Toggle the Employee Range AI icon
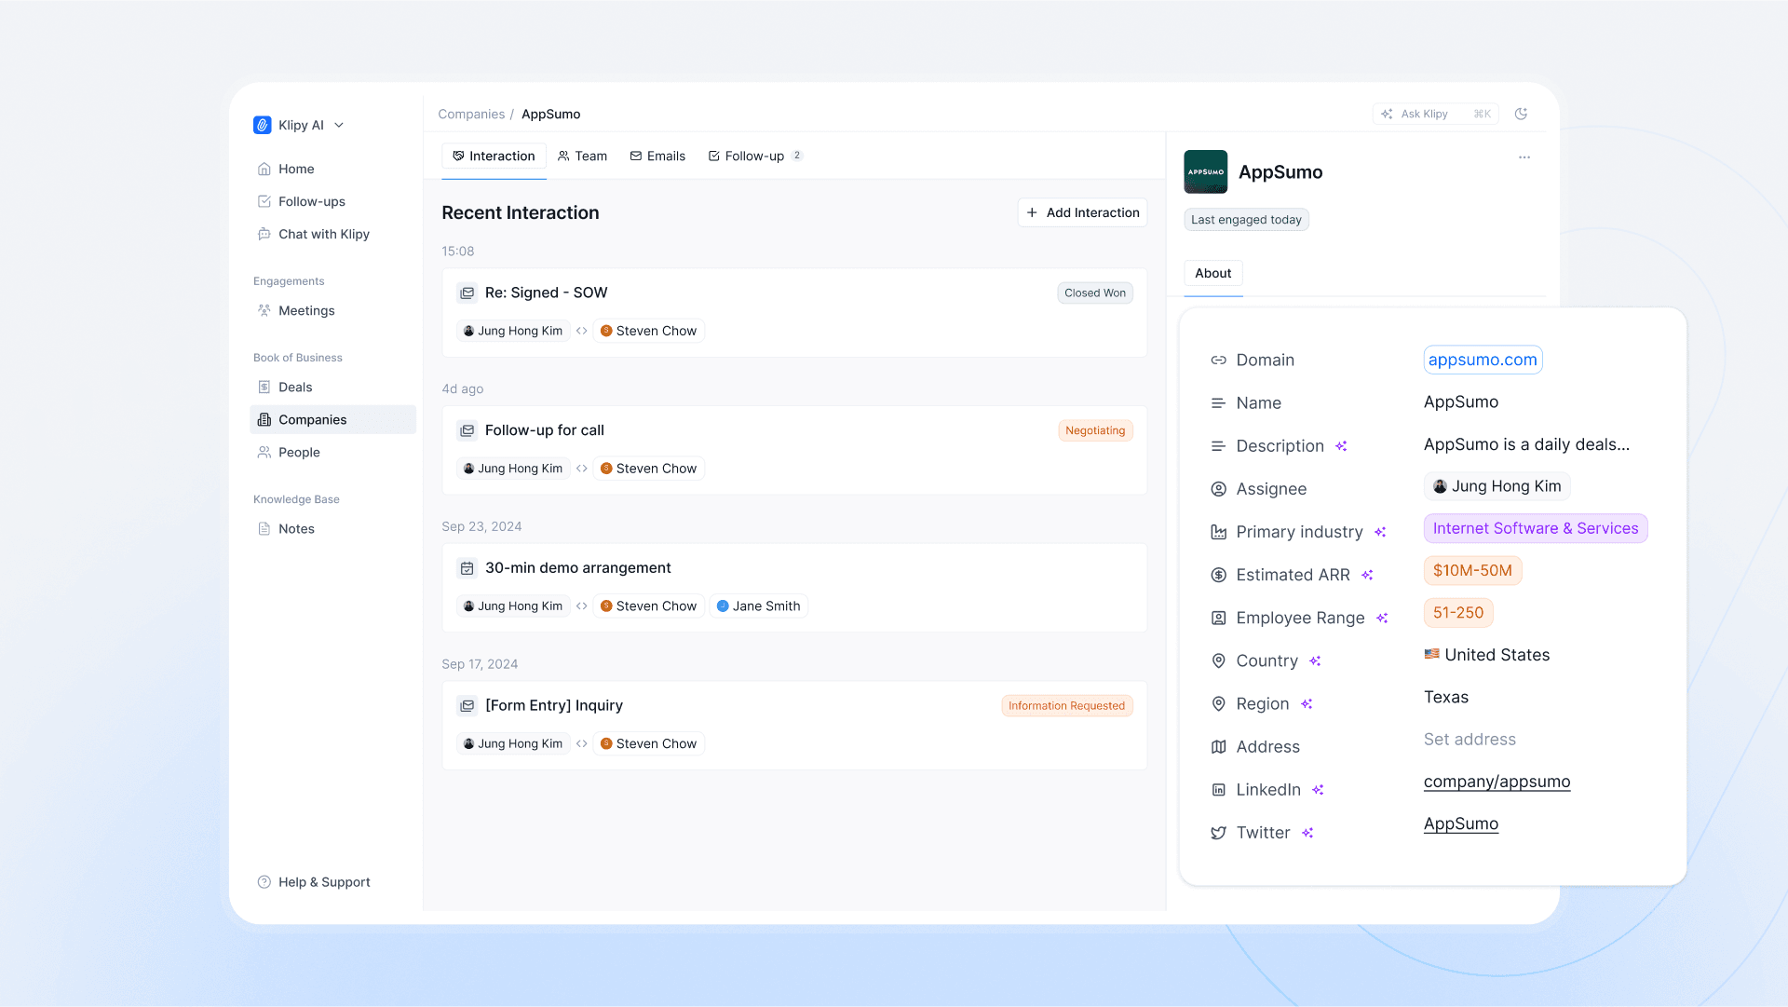Screen dimensions: 1788x1007 click(1383, 618)
